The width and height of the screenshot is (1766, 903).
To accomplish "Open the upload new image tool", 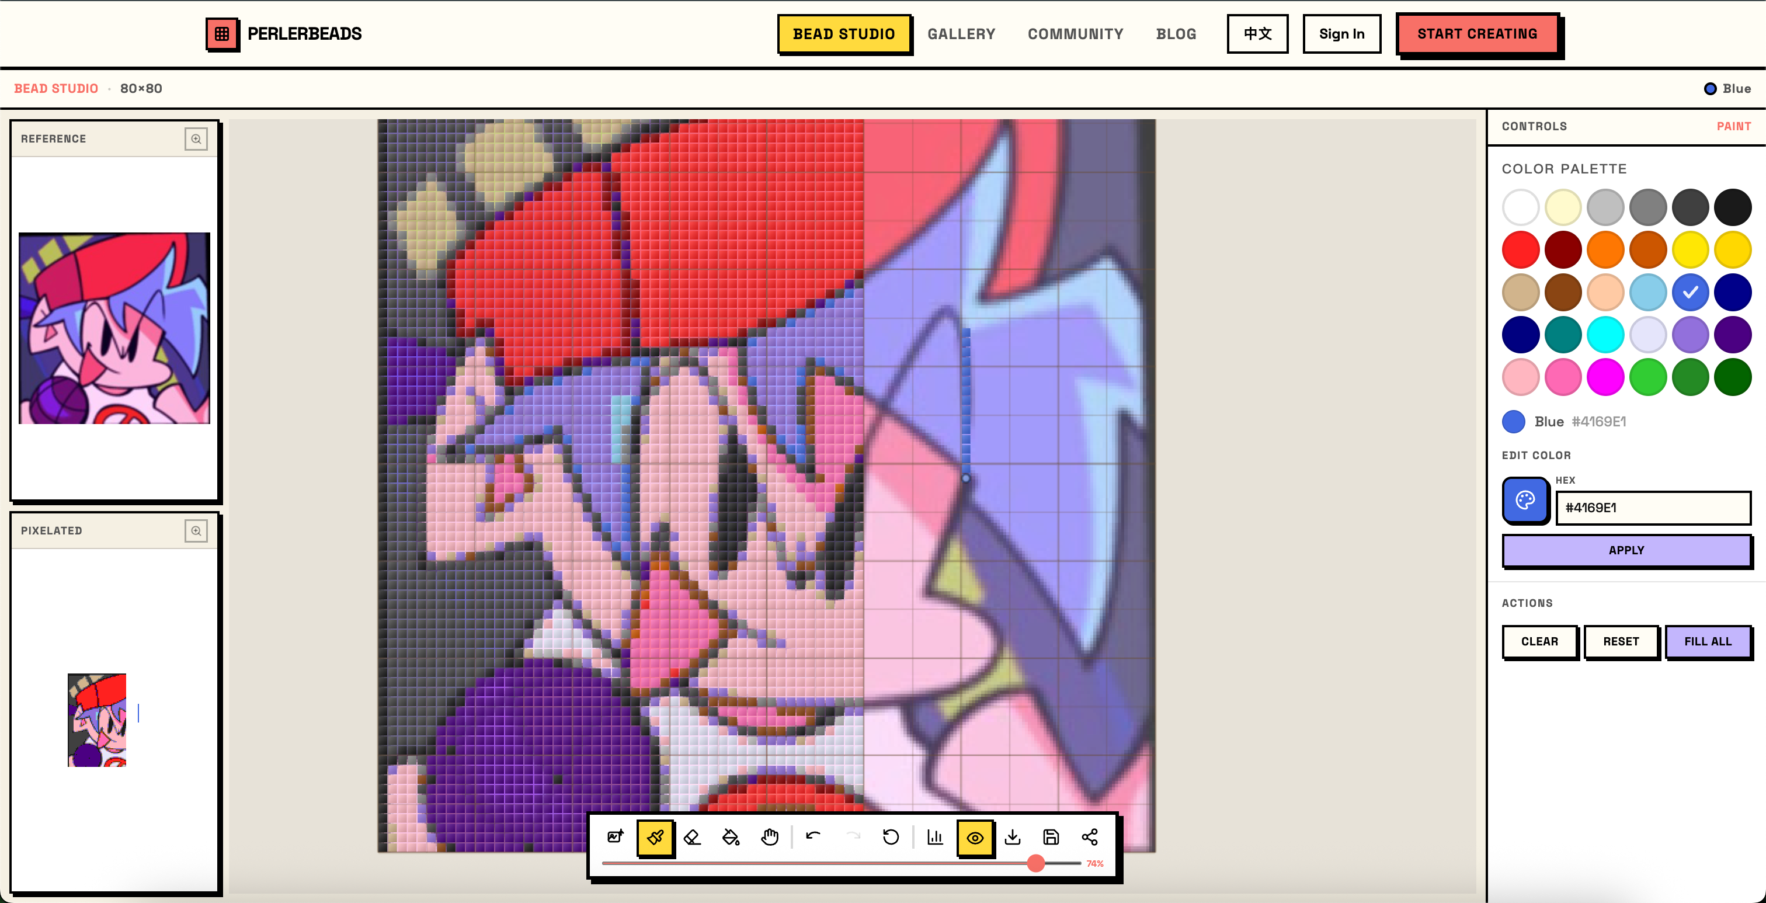I will pyautogui.click(x=615, y=836).
